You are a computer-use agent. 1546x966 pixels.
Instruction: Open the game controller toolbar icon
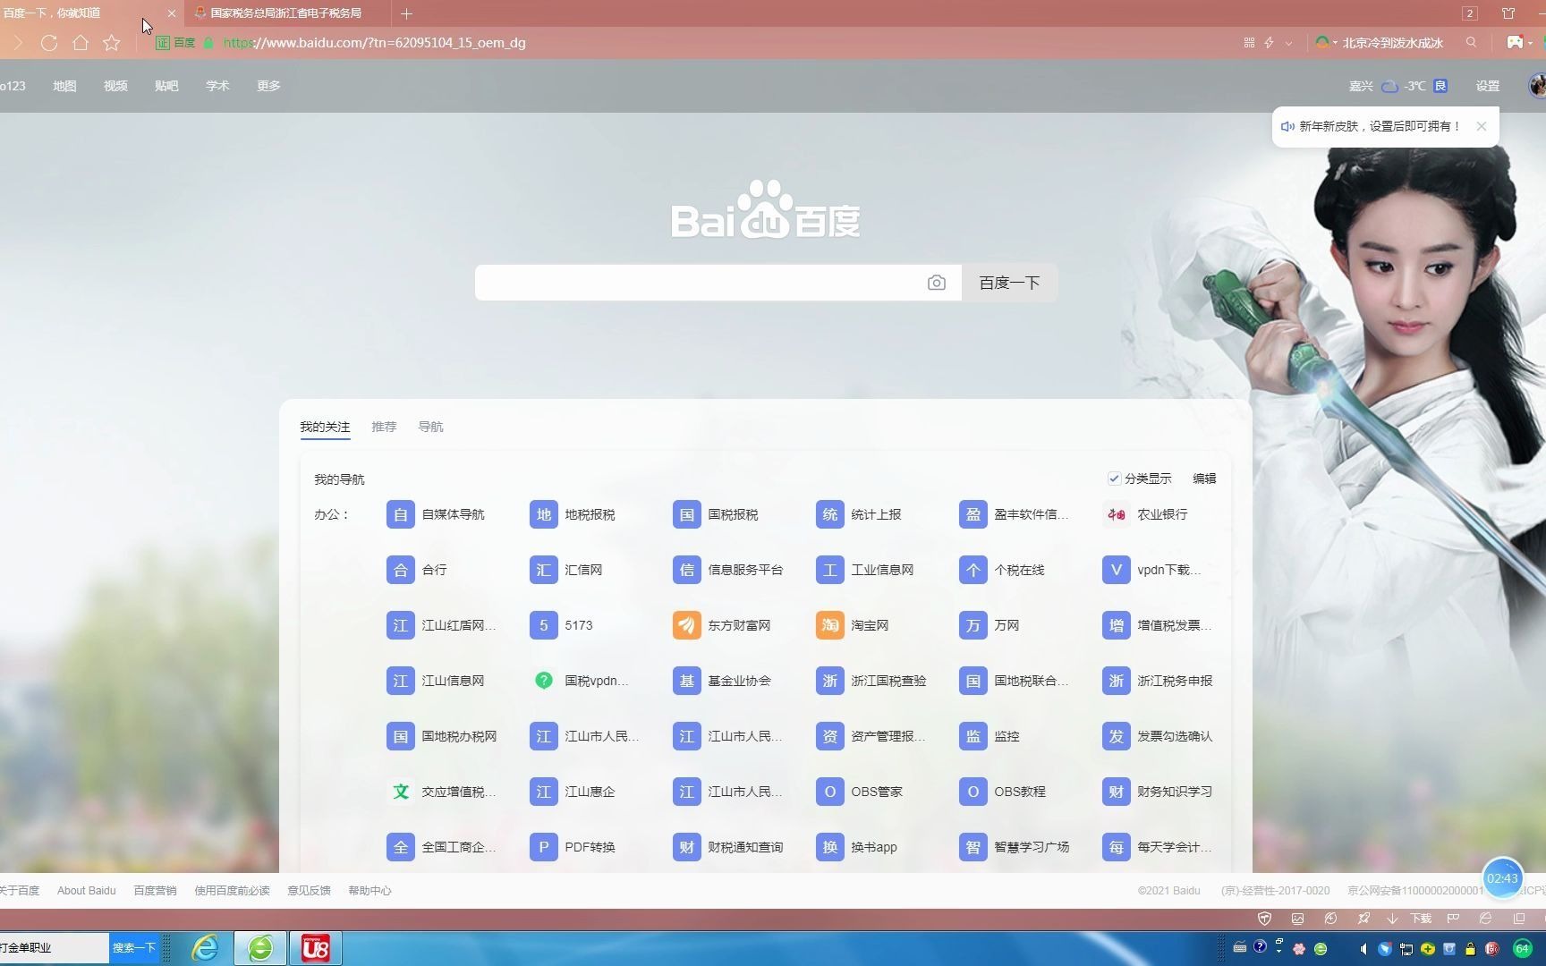tap(1515, 42)
